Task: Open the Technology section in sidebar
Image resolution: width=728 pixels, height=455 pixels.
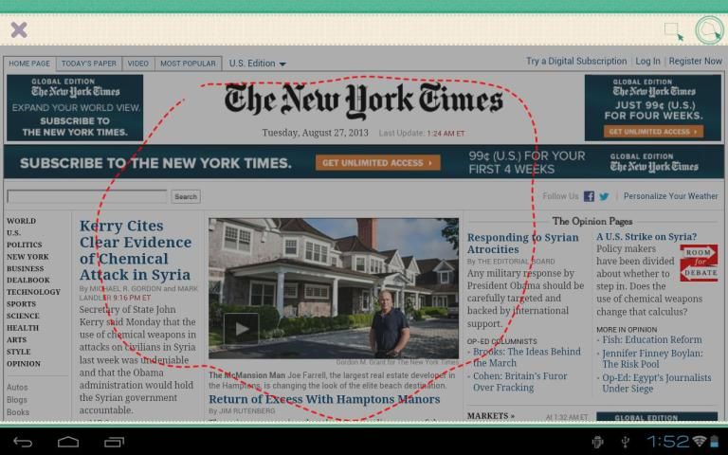Action: (x=33, y=292)
